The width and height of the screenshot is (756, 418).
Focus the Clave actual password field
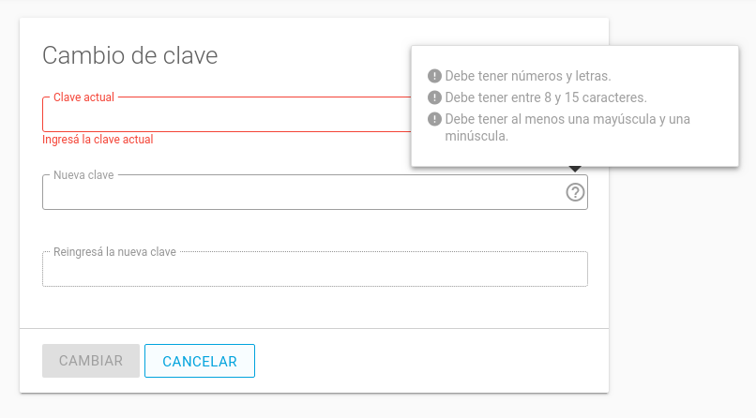225,115
